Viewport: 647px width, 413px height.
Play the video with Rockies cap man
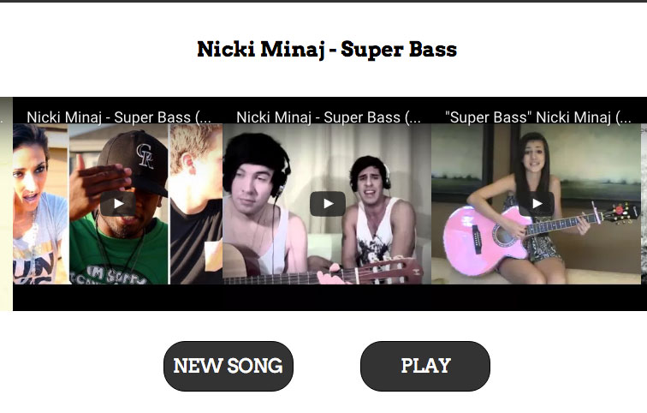(117, 204)
